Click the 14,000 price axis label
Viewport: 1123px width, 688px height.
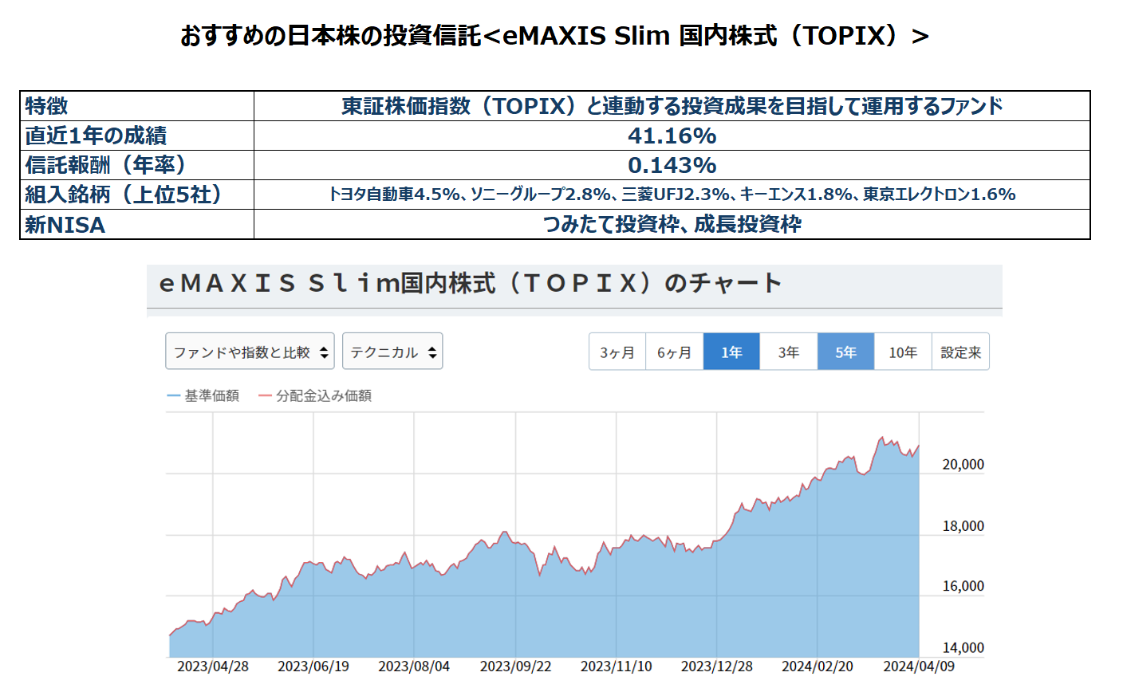coord(963,648)
